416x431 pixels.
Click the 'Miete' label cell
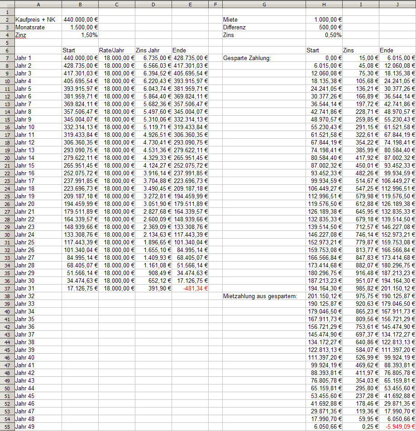click(264, 20)
